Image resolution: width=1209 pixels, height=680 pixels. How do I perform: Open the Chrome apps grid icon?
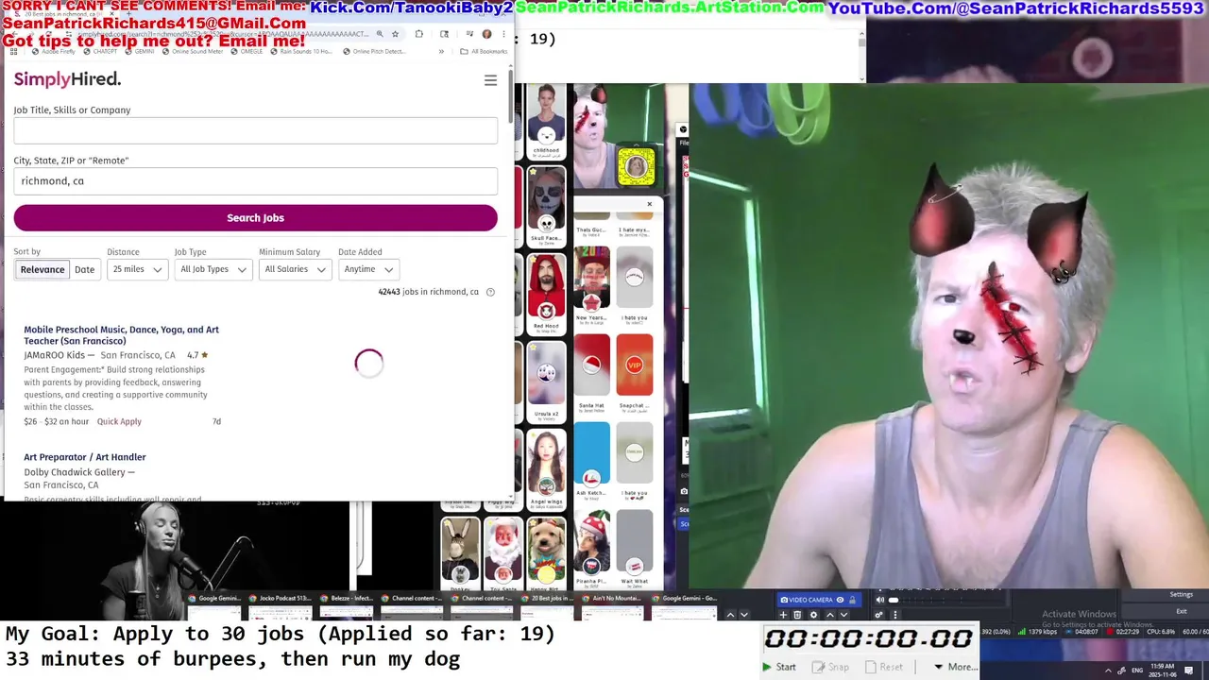(x=13, y=51)
